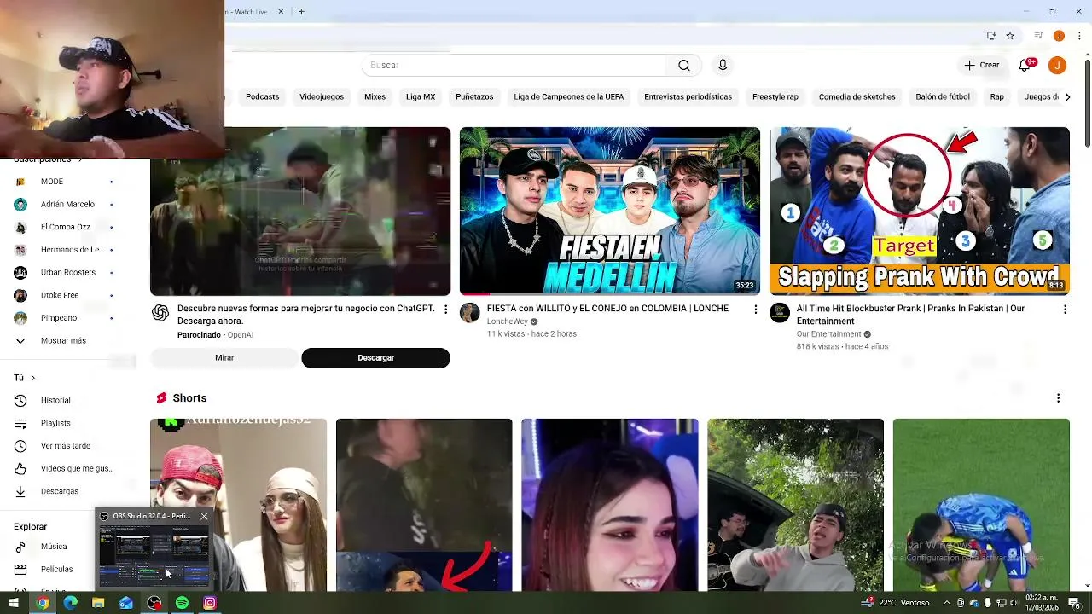Expand the Tú section chevron
1092x614 pixels.
pyautogui.click(x=32, y=378)
